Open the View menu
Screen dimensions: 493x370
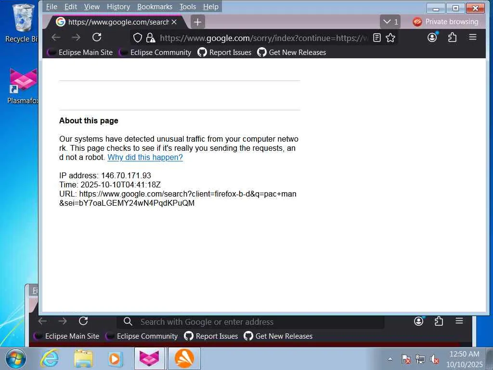[91, 7]
